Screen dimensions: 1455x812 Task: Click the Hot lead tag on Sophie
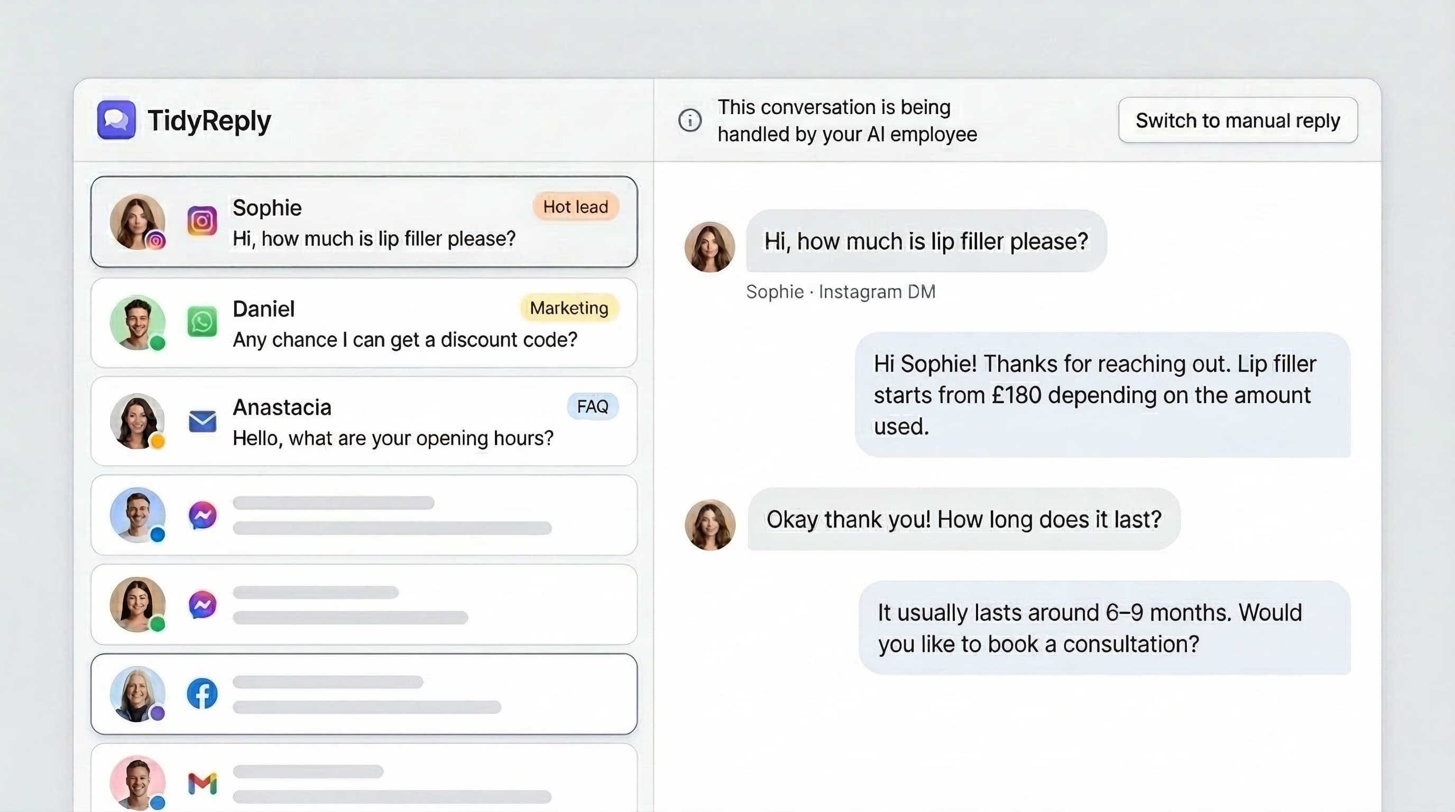tap(575, 207)
